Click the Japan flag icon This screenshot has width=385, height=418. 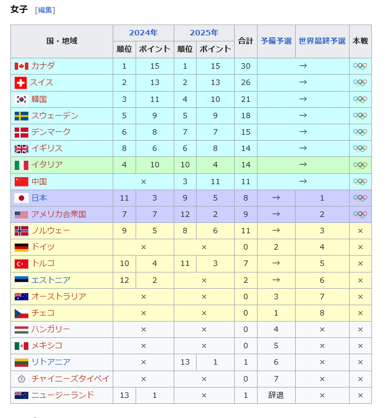pyautogui.click(x=21, y=198)
